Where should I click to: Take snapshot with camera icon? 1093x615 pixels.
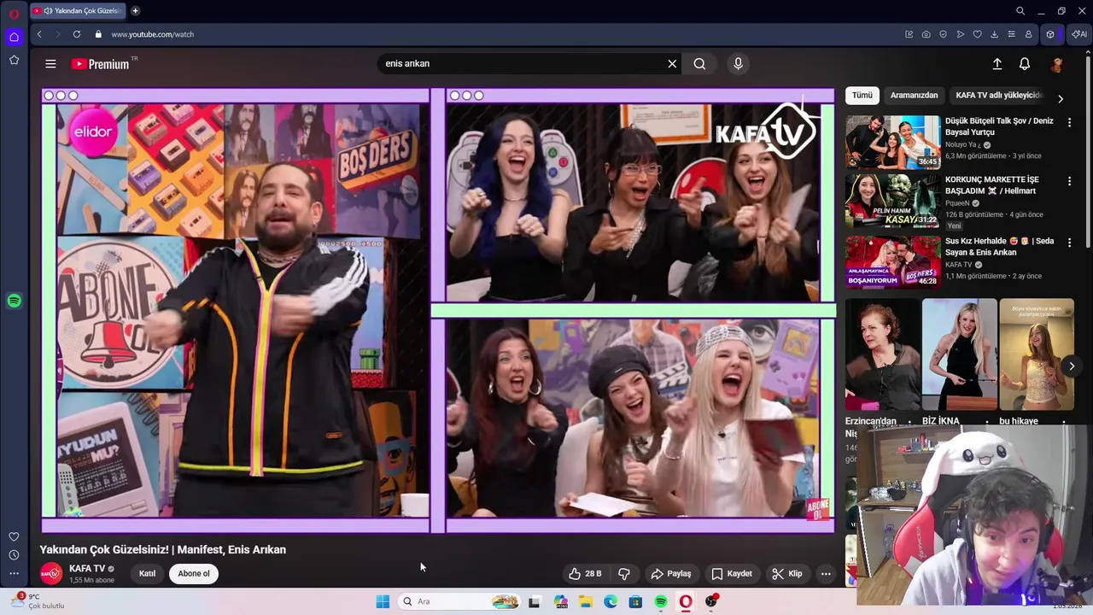tap(926, 34)
